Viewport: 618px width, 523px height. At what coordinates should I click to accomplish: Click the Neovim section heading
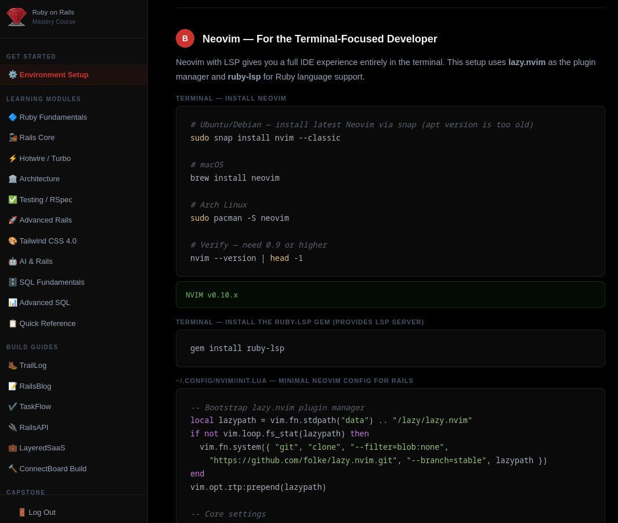click(320, 39)
